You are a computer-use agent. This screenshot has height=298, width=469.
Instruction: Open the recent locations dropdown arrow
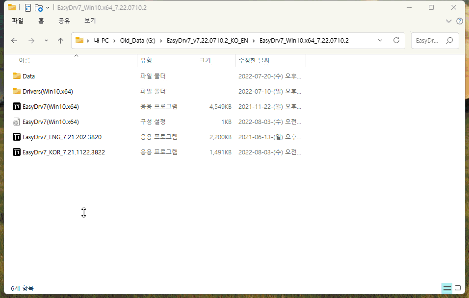(x=46, y=40)
